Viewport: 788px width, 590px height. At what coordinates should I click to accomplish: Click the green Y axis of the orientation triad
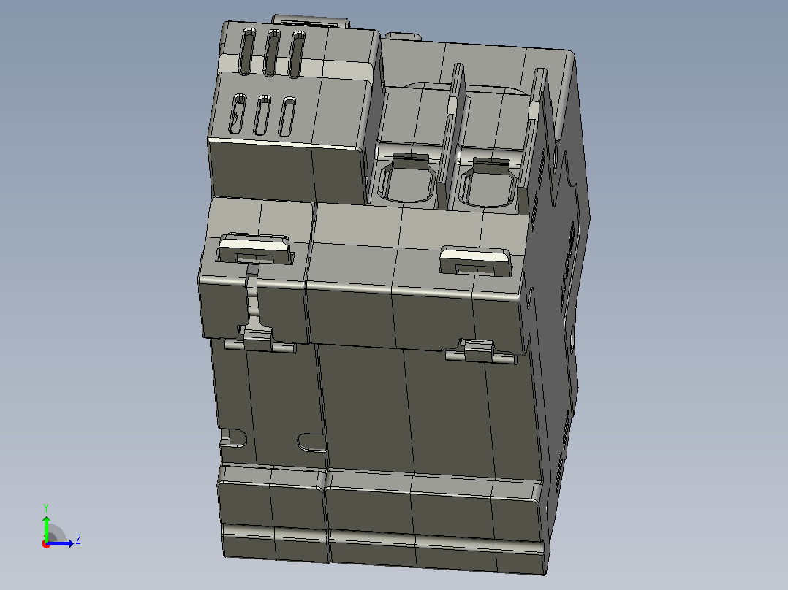coord(46,529)
